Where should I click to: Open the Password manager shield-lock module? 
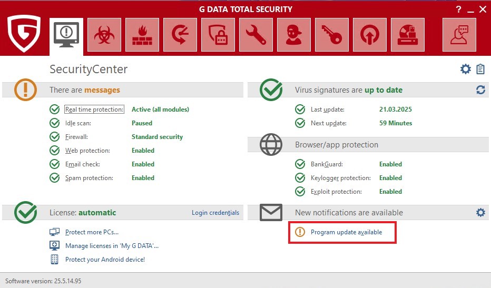click(x=218, y=35)
